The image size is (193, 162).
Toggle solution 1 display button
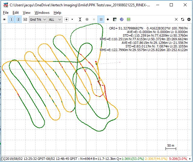[x=11, y=19]
